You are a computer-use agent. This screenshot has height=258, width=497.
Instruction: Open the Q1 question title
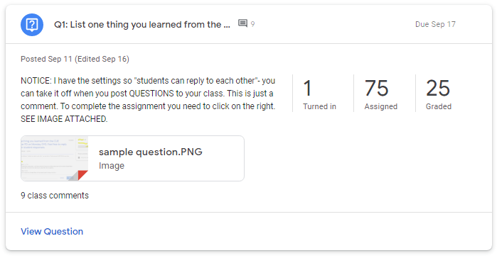click(x=142, y=25)
